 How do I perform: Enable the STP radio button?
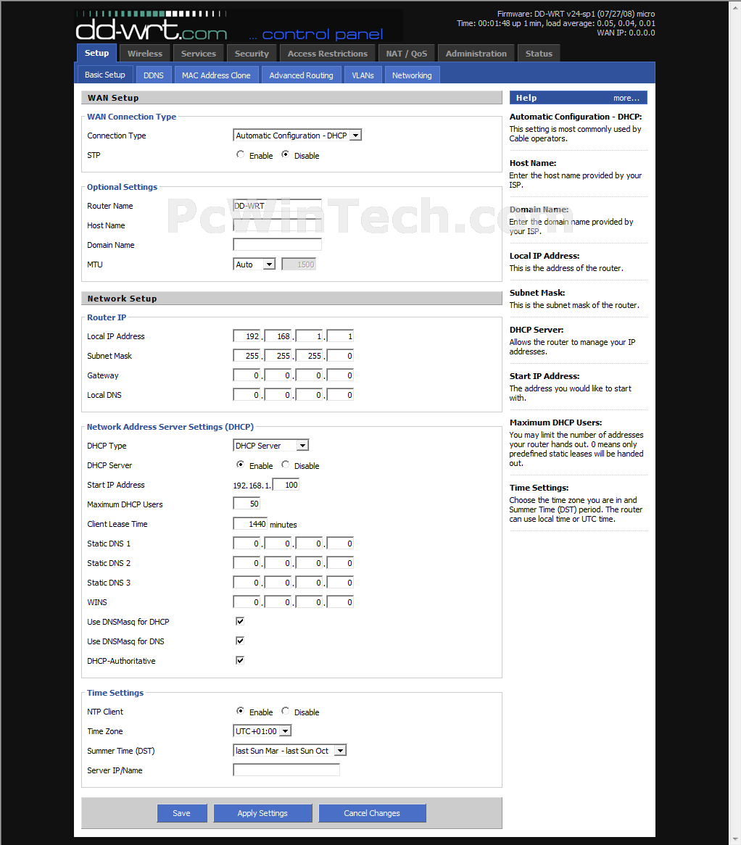pos(241,154)
